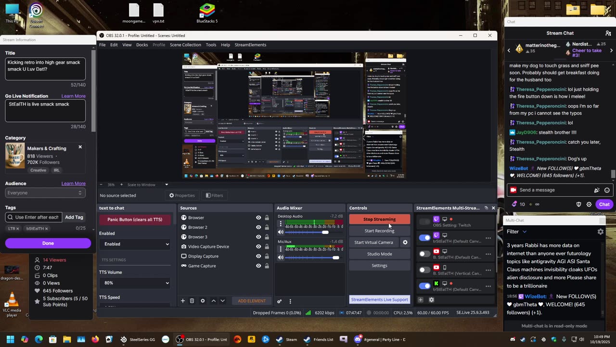Open chat shield moderation icon
616x347 pixels.
[579, 204]
